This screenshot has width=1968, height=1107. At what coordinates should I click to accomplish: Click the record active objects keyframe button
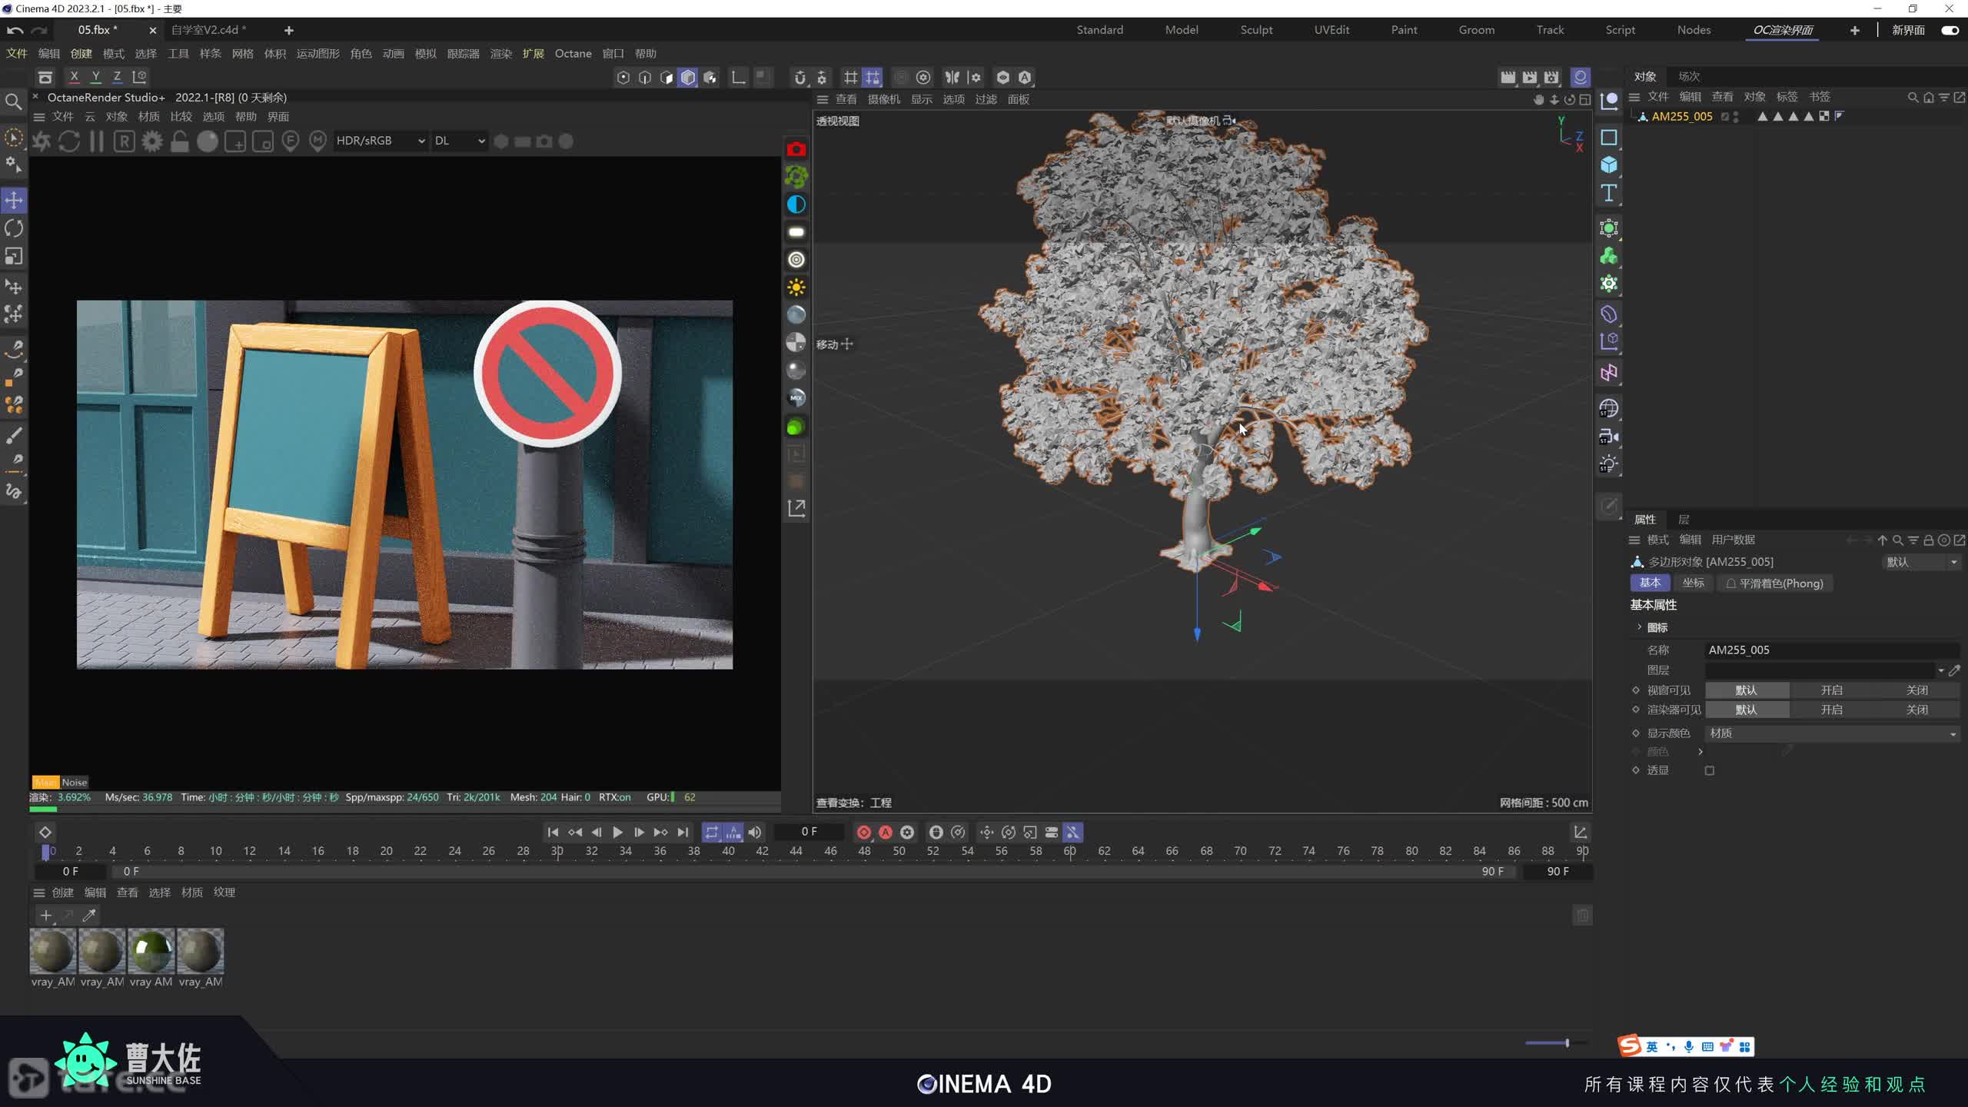tap(863, 832)
